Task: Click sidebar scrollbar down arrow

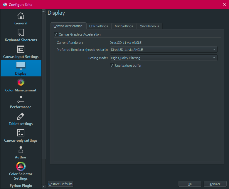Action: [x=43, y=186]
